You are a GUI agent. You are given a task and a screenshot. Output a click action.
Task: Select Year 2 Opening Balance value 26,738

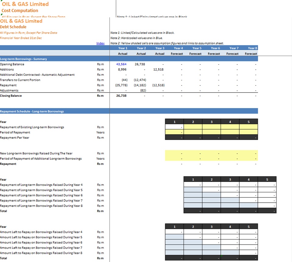click(x=140, y=64)
